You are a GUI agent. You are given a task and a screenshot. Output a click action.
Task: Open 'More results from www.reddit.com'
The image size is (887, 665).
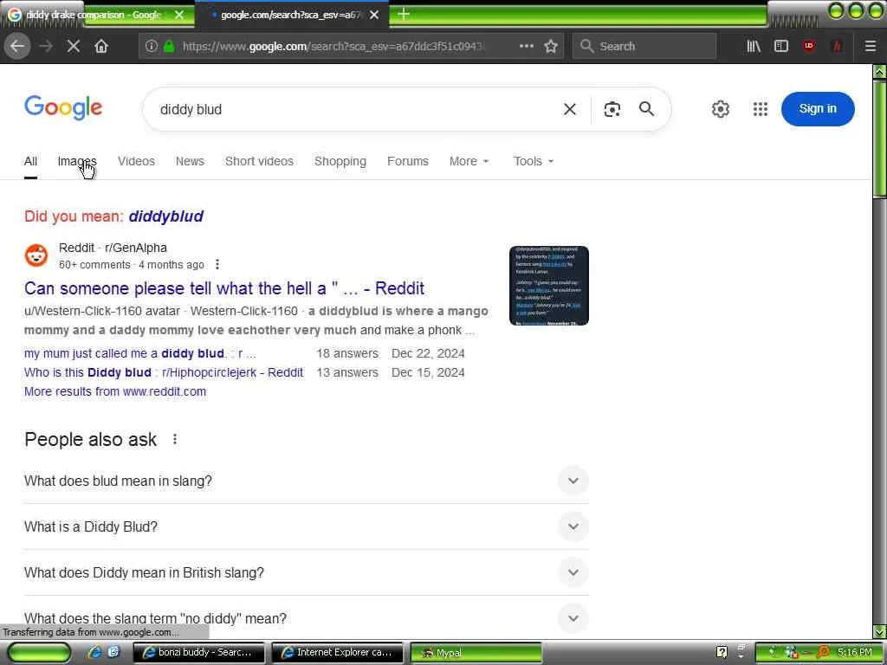click(x=115, y=391)
